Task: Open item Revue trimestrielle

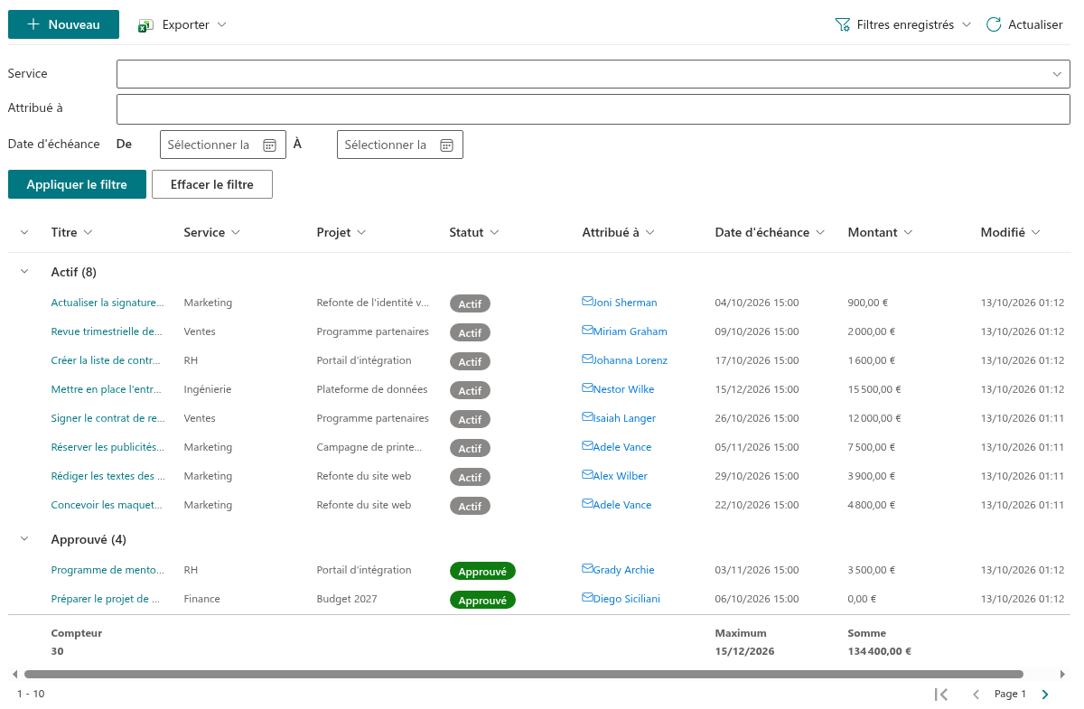Action: (x=107, y=331)
